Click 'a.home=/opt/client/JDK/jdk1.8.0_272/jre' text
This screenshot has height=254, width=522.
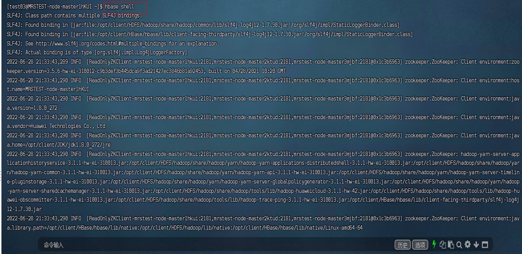59,144
